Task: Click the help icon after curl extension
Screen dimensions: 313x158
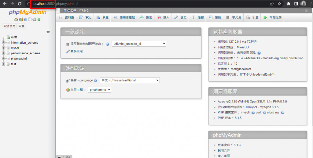Action: click(x=264, y=113)
